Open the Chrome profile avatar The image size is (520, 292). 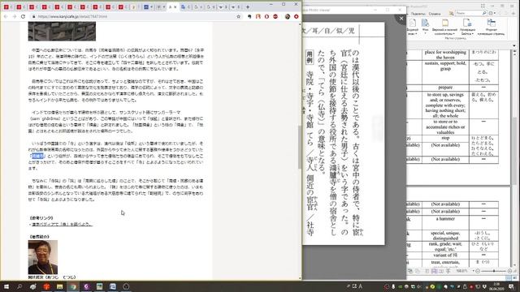(288, 16)
